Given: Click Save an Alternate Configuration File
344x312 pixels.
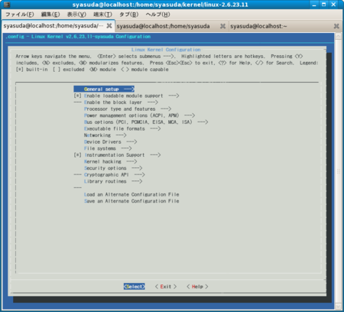Looking at the screenshot, I should click(x=131, y=201).
